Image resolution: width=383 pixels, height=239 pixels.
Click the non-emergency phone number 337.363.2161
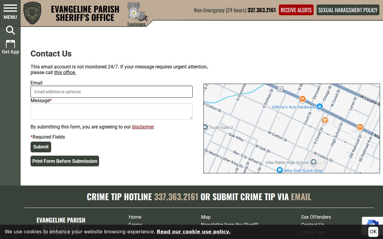tap(262, 10)
